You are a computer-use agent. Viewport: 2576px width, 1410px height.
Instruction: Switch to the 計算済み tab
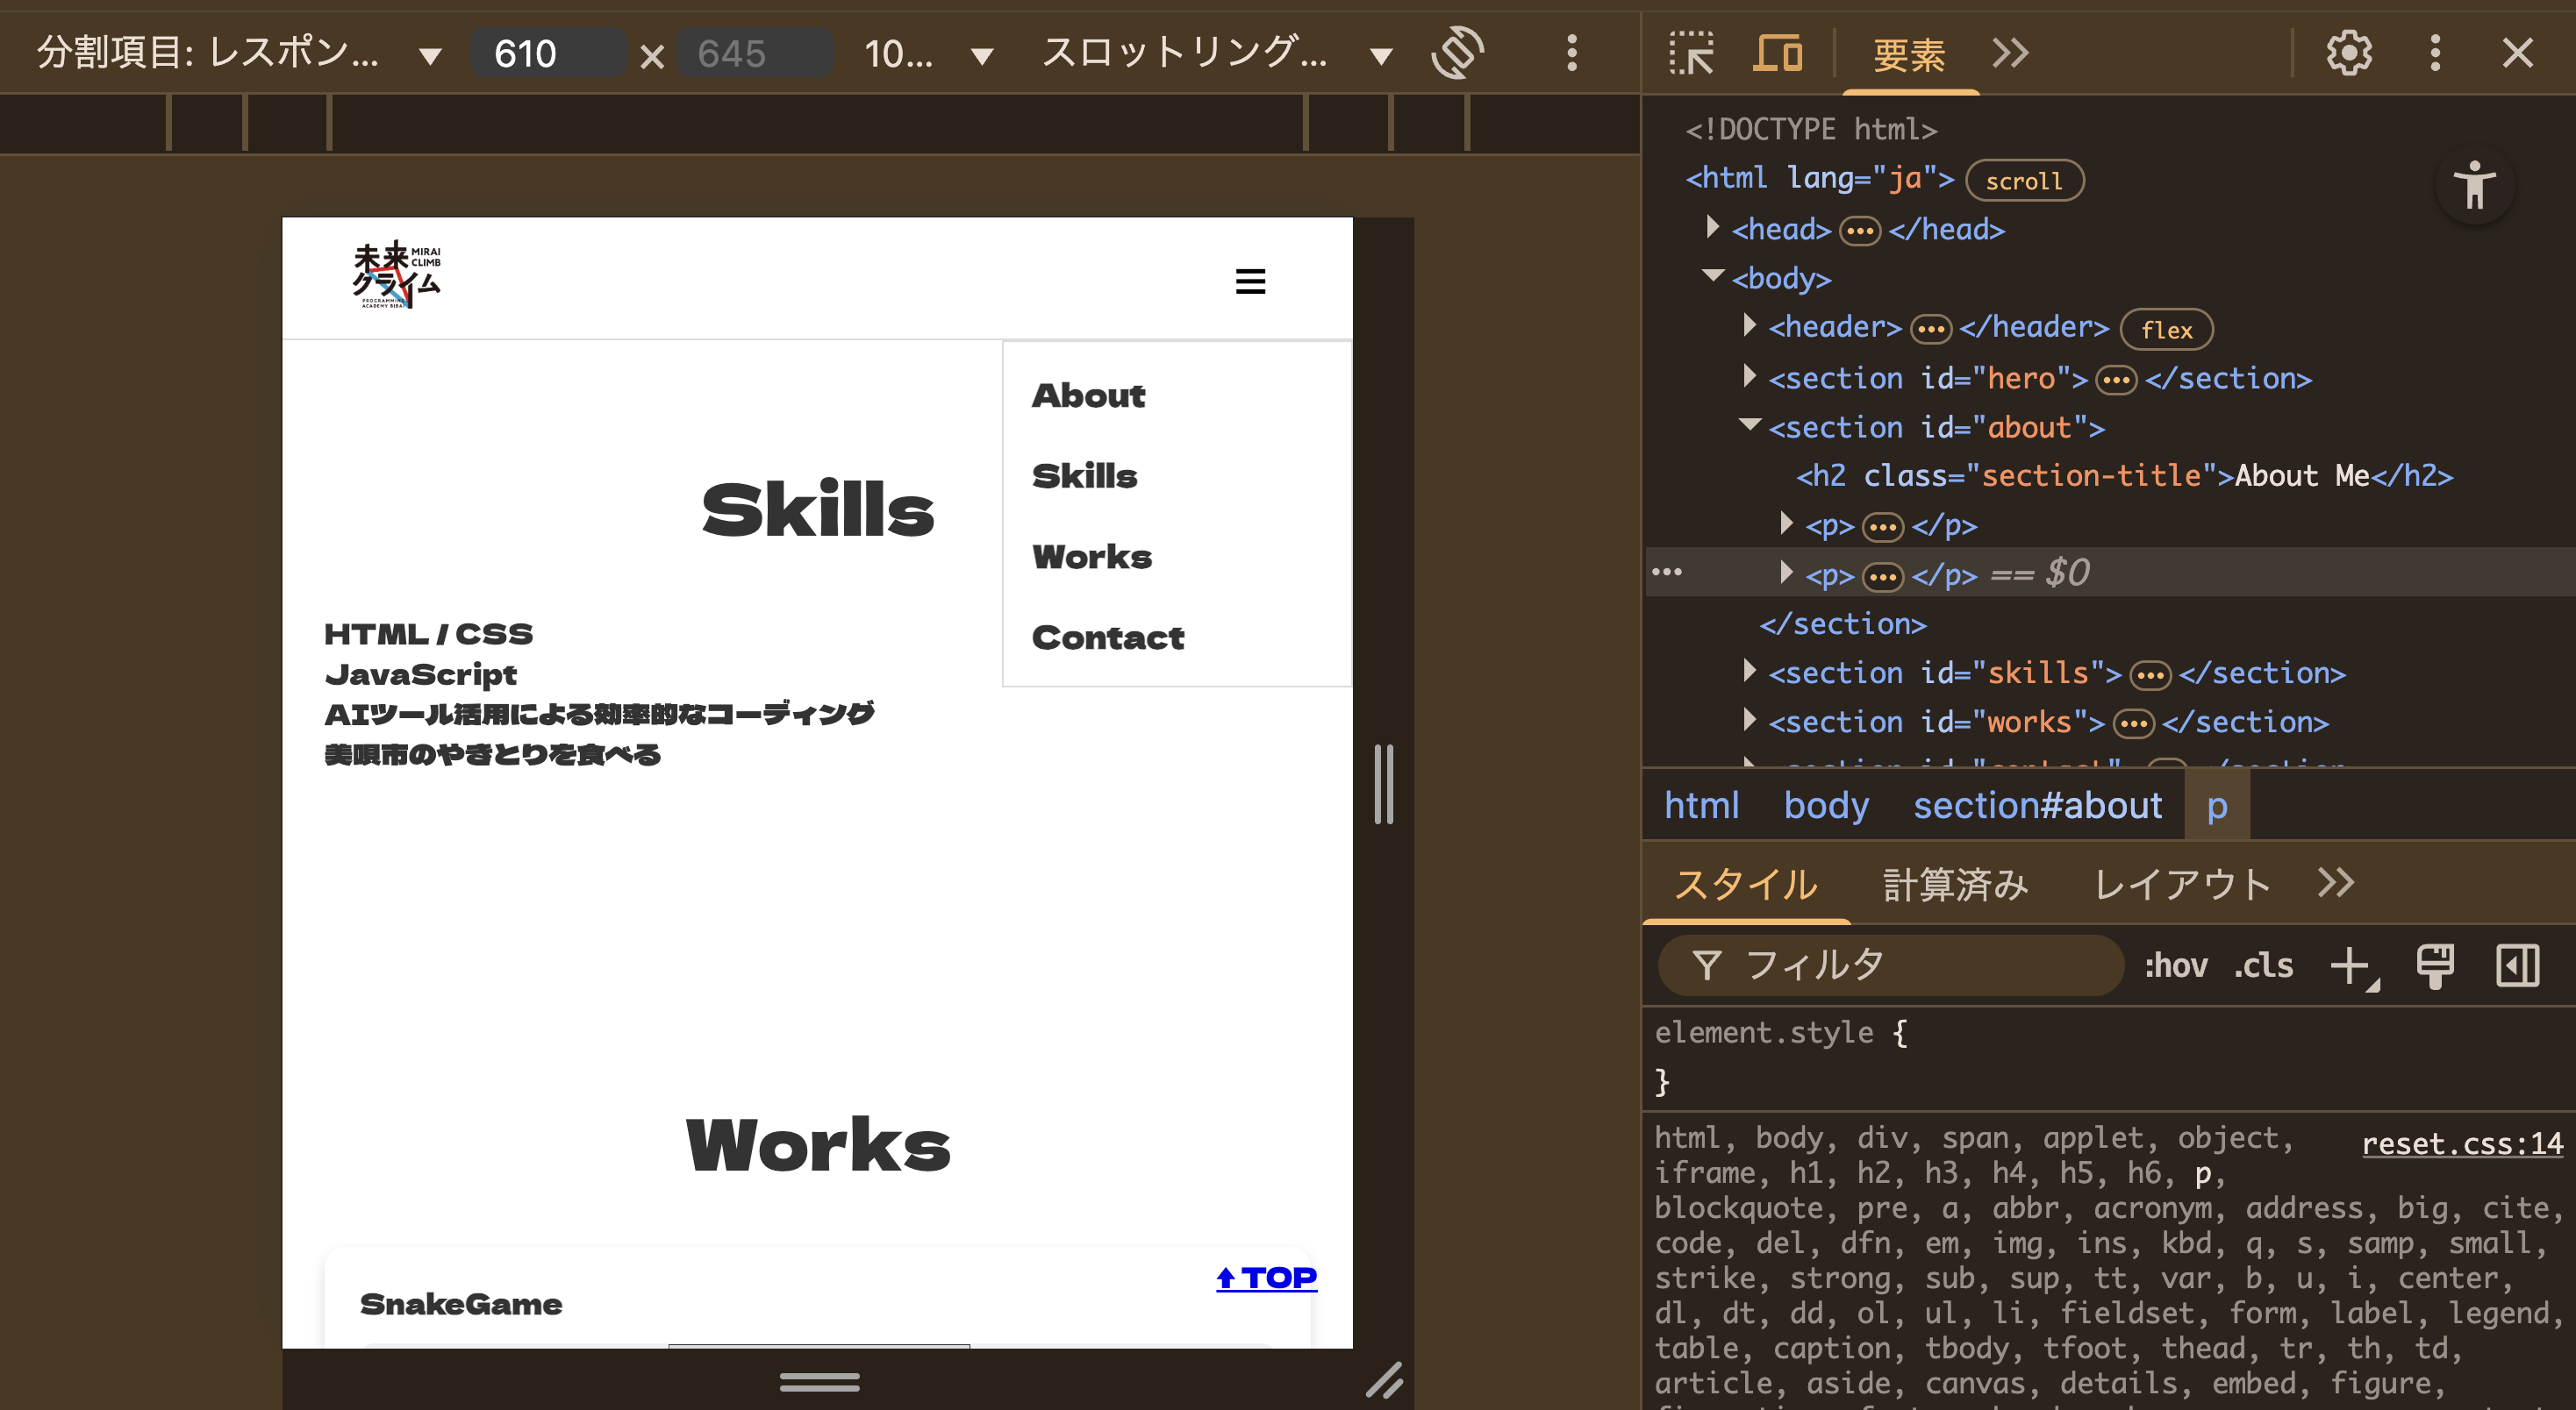1955,885
